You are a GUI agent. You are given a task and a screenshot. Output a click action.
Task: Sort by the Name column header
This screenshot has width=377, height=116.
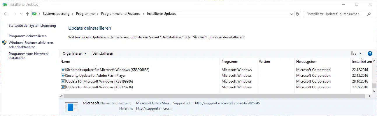click(139, 62)
